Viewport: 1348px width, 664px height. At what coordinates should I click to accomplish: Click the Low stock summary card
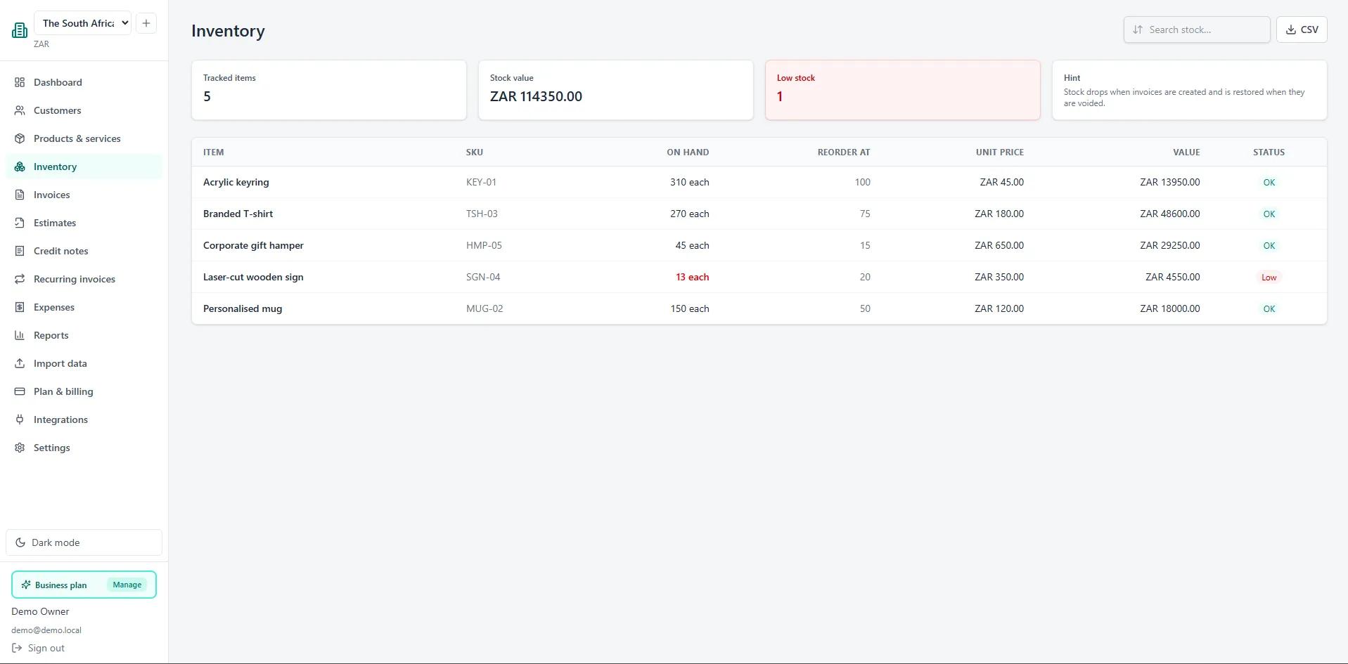pos(903,90)
